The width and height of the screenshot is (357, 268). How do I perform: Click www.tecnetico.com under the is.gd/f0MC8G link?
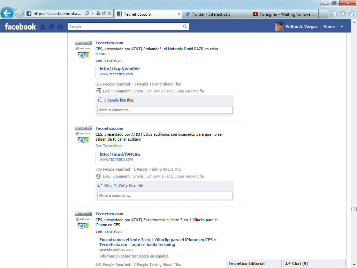click(x=116, y=159)
